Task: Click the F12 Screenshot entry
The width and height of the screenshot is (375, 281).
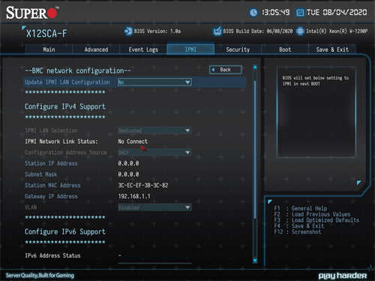Action: pos(298,232)
